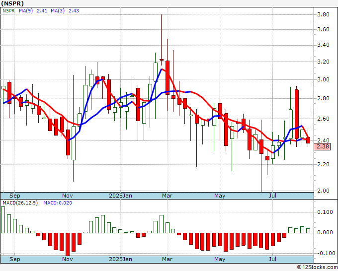Click Mar on the price chart date axis

[168, 196]
